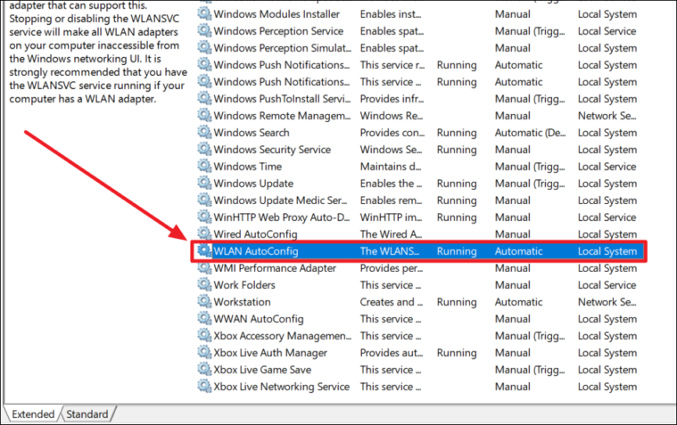Click the gear icon beside Windows Time

(x=204, y=166)
